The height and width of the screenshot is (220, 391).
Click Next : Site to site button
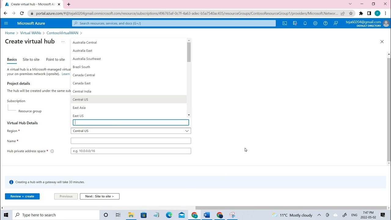100,196
